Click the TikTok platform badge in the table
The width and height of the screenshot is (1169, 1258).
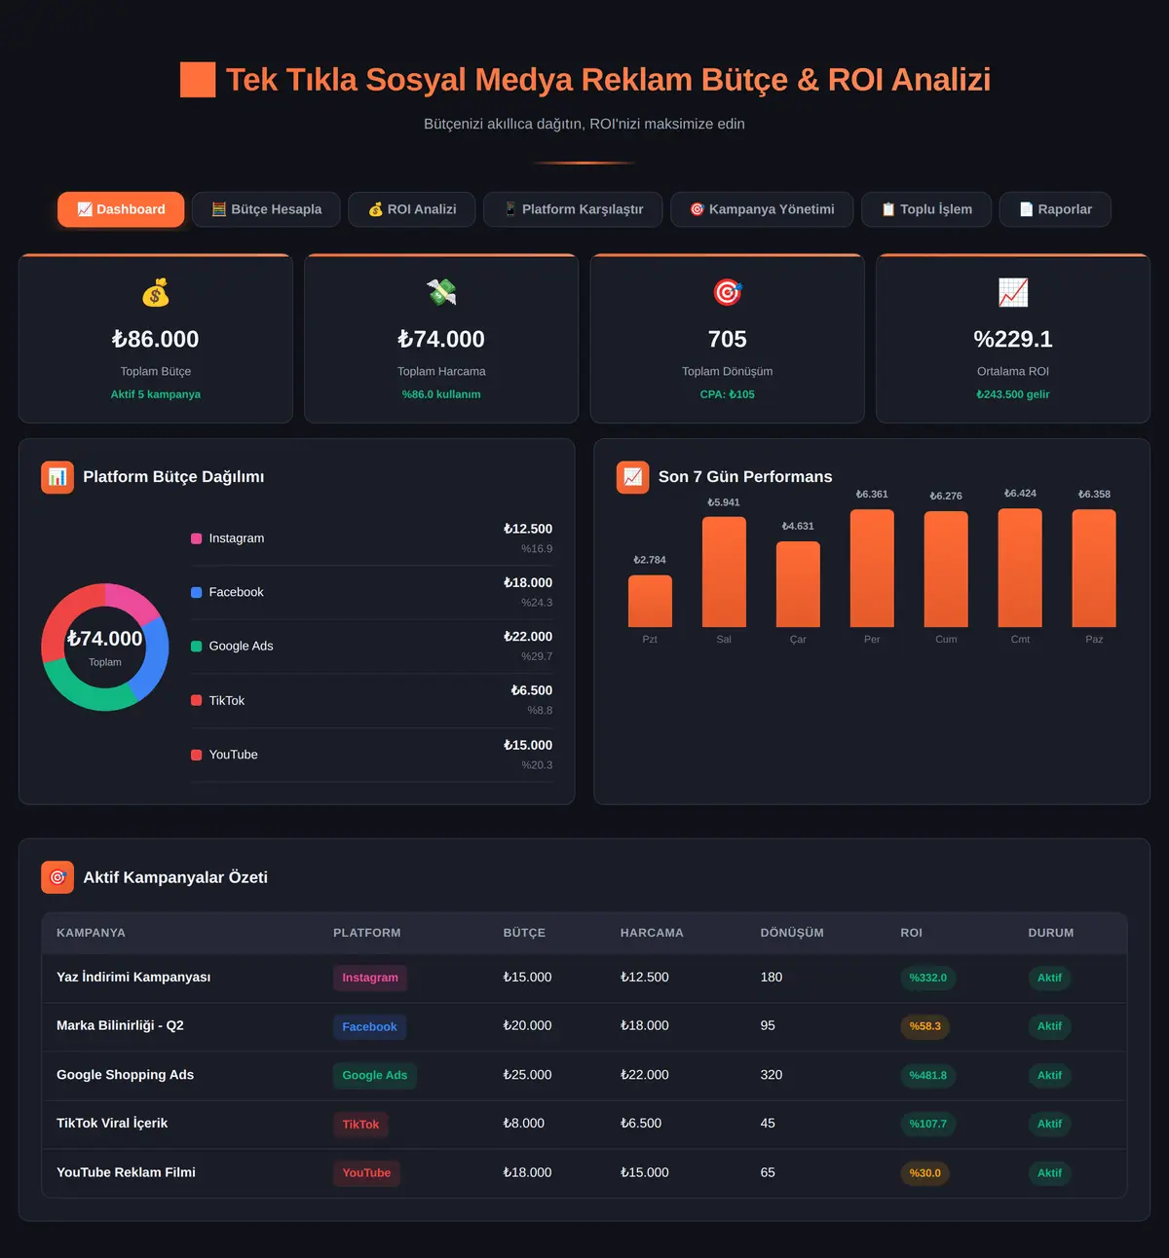(360, 1124)
